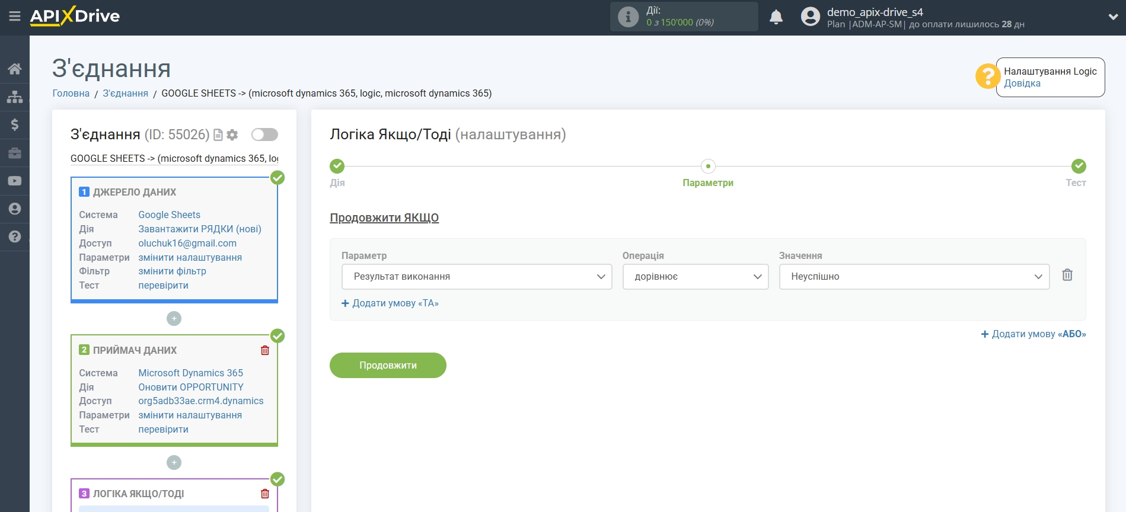
Task: Delete the condition row with trash icon
Action: [x=1067, y=275]
